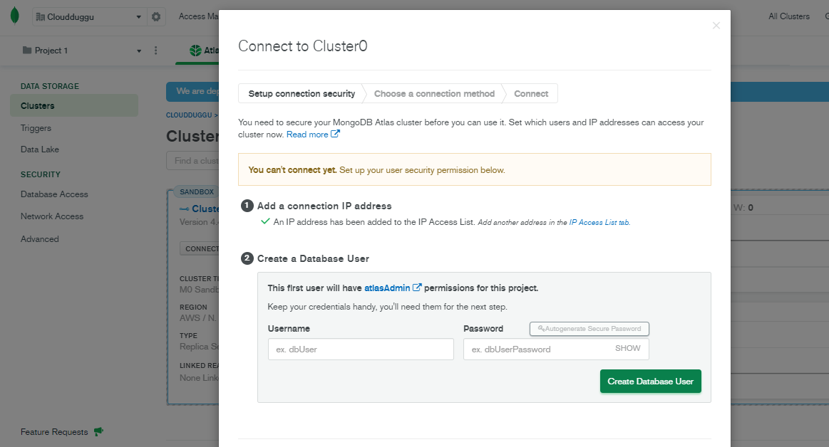Viewport: 829px width, 447px height.
Task: Click the Atlas leaf tab icon
Action: click(195, 51)
